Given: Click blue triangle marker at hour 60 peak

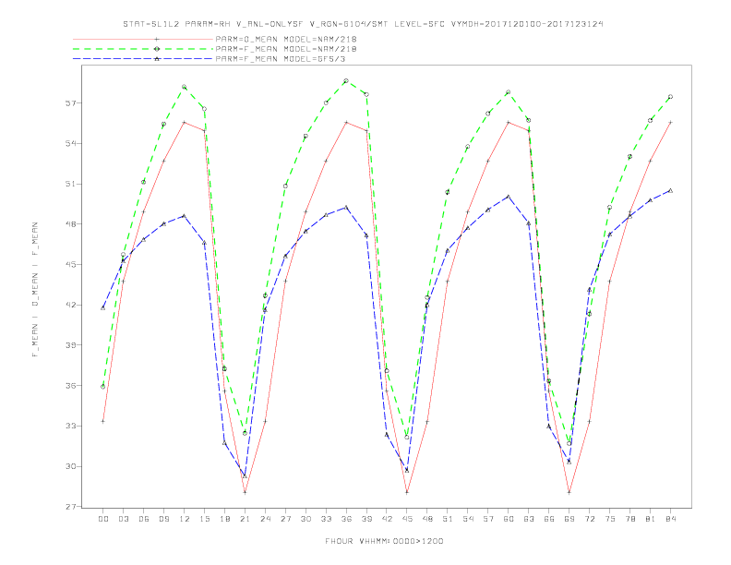Looking at the screenshot, I should coord(509,197).
